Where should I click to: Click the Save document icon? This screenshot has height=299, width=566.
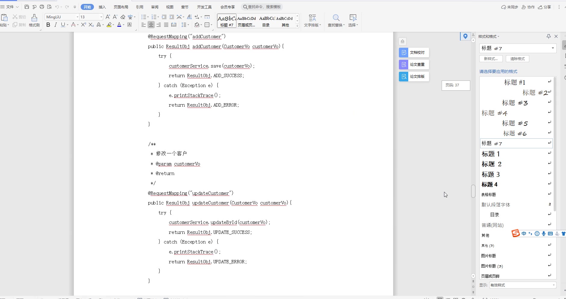tap(27, 7)
